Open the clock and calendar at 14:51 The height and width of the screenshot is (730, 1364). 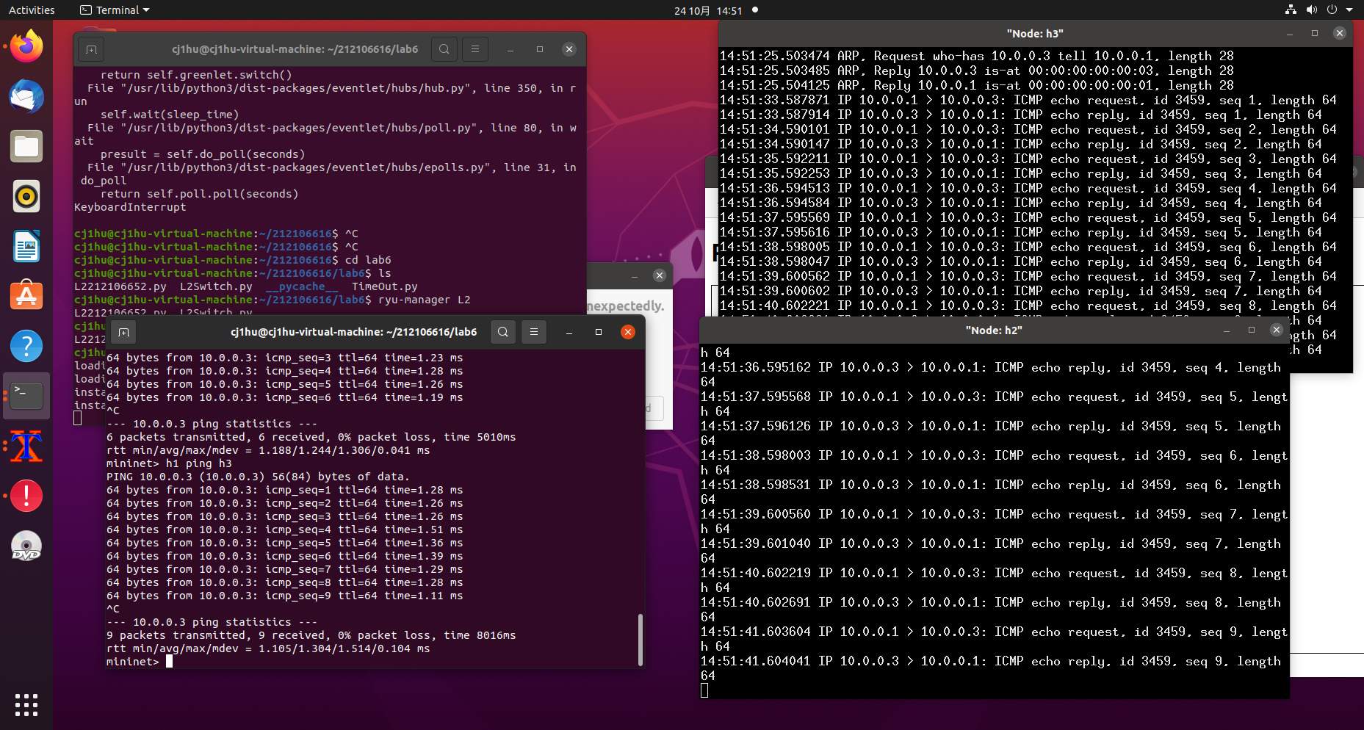click(708, 10)
